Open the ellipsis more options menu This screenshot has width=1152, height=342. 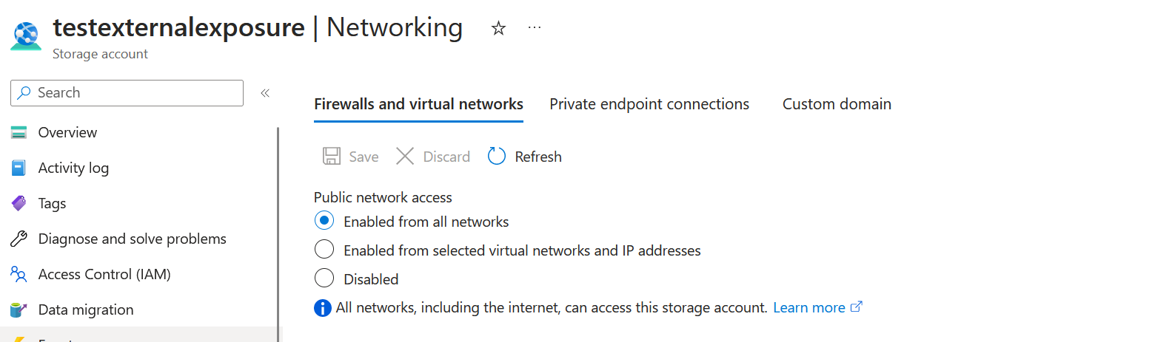coord(535,27)
